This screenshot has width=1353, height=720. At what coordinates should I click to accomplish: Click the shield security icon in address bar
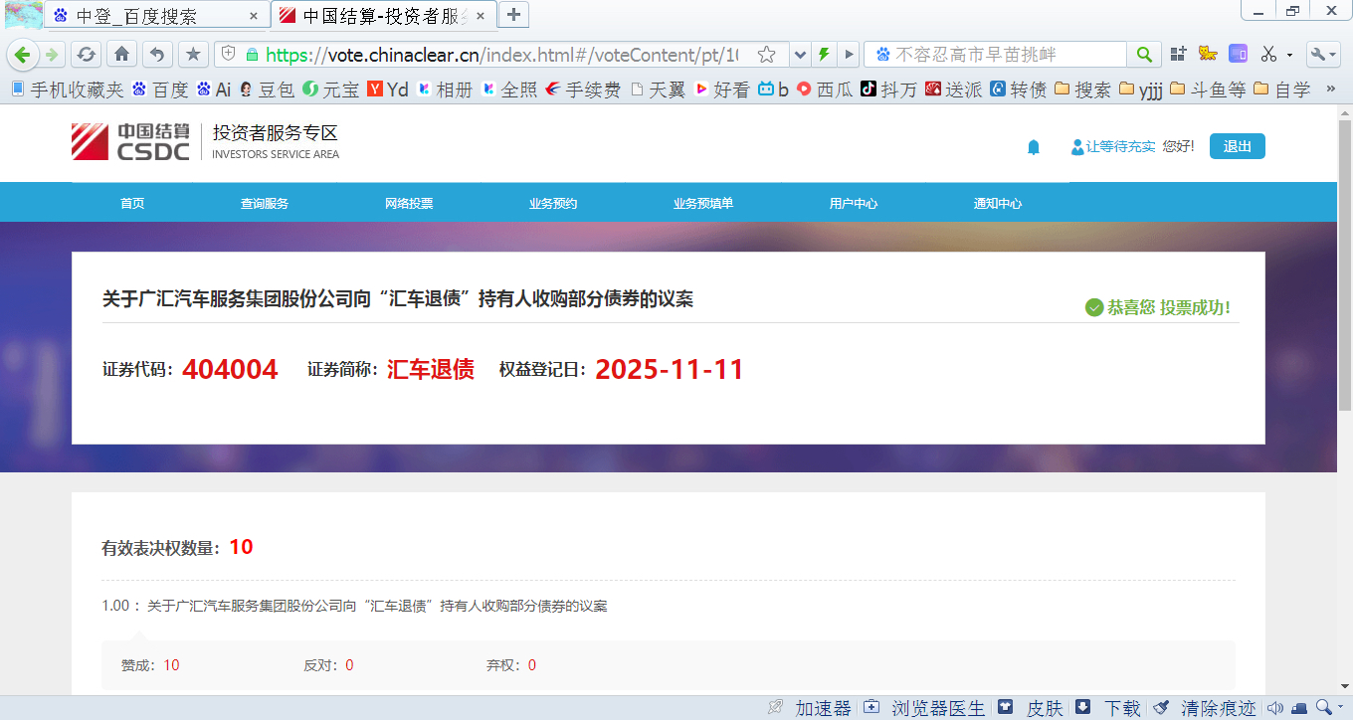coord(228,54)
